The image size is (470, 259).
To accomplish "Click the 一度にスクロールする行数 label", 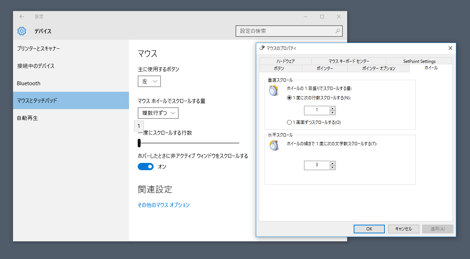I will click(x=165, y=133).
